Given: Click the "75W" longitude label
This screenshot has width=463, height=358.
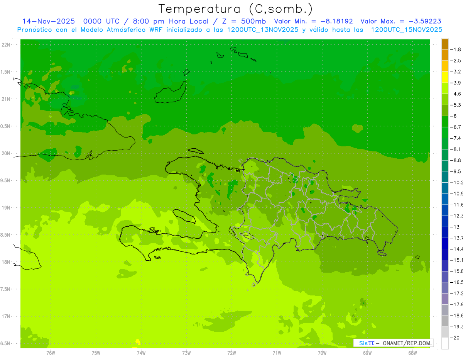Looking at the screenshot, I should 96,353.
